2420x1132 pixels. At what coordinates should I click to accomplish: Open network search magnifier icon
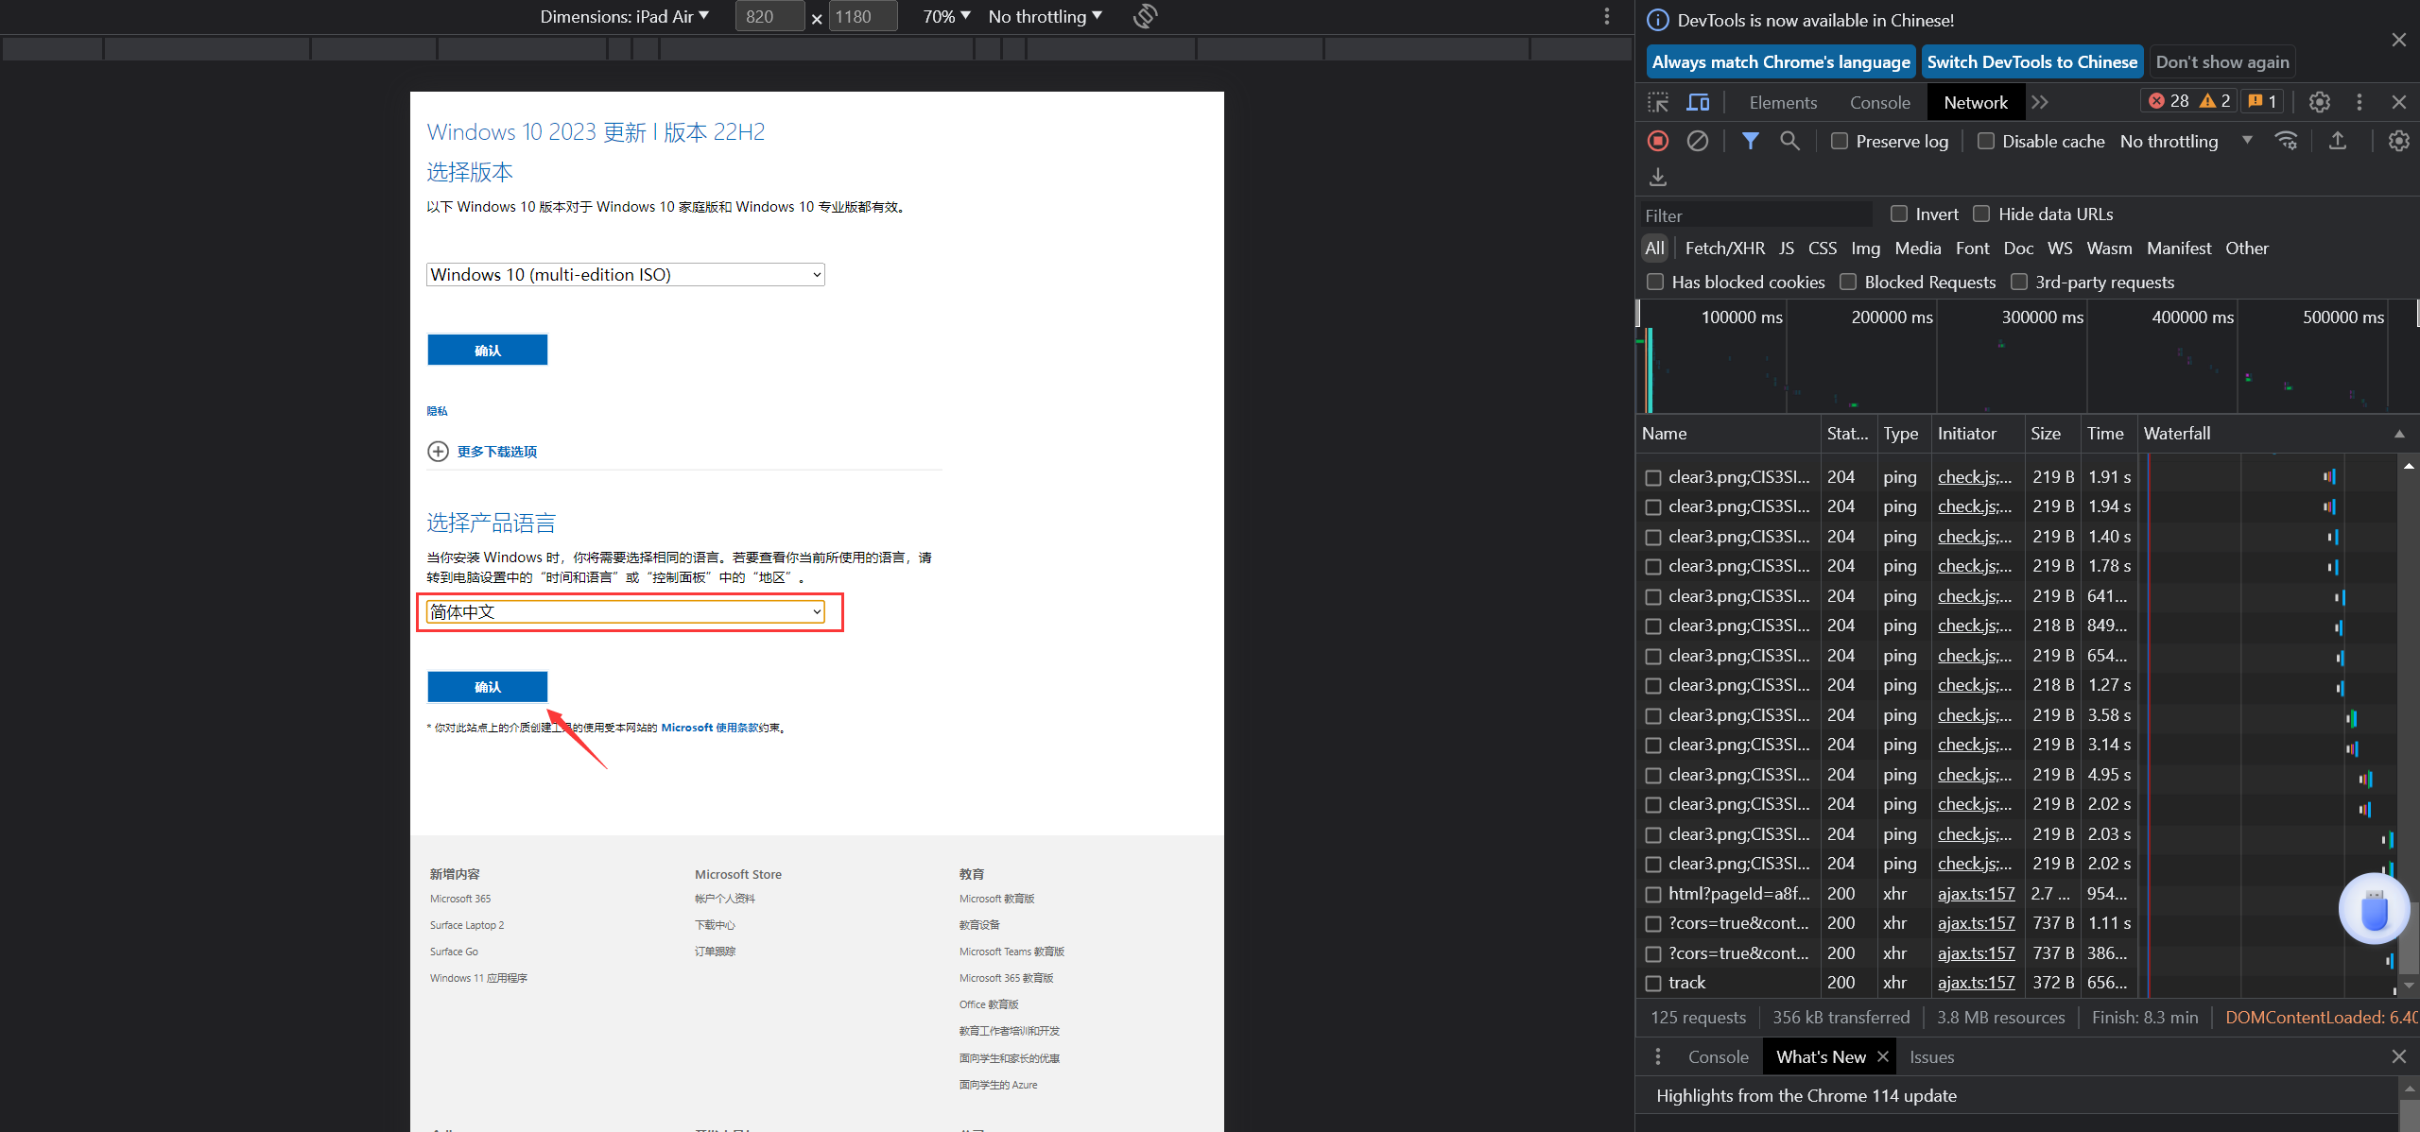click(1789, 141)
